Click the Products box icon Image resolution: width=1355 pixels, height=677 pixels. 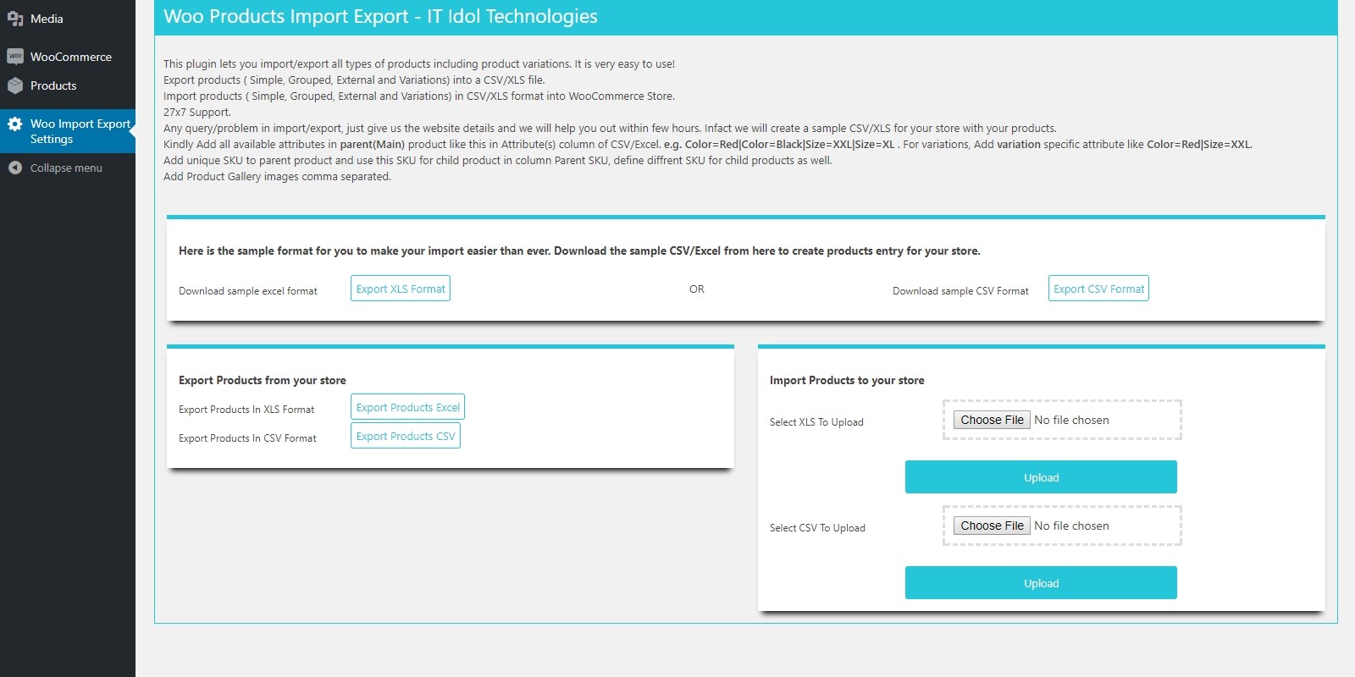point(15,85)
